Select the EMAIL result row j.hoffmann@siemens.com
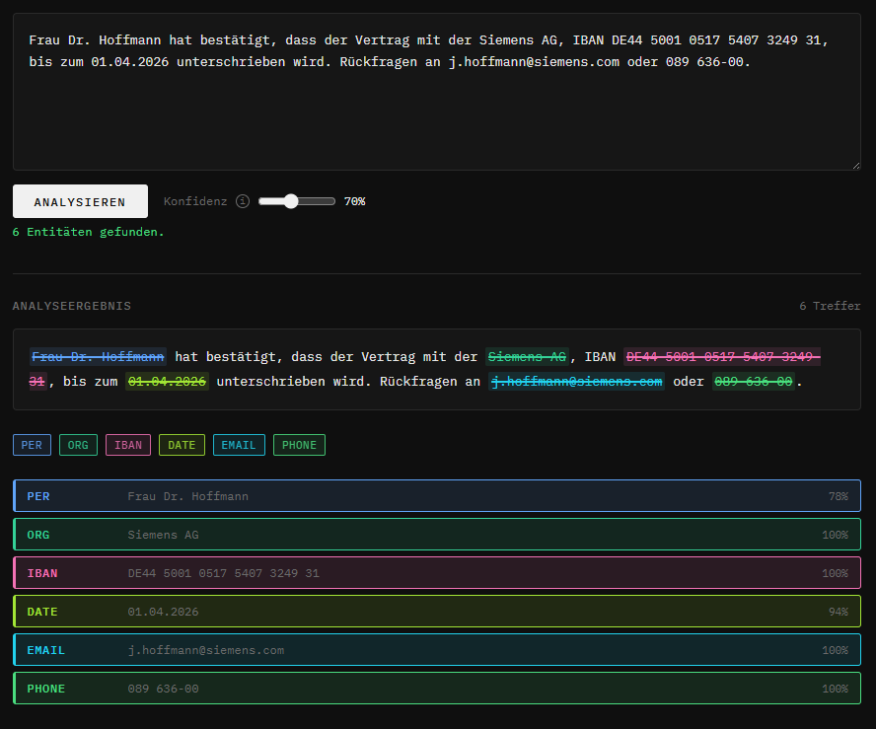 pyautogui.click(x=436, y=650)
